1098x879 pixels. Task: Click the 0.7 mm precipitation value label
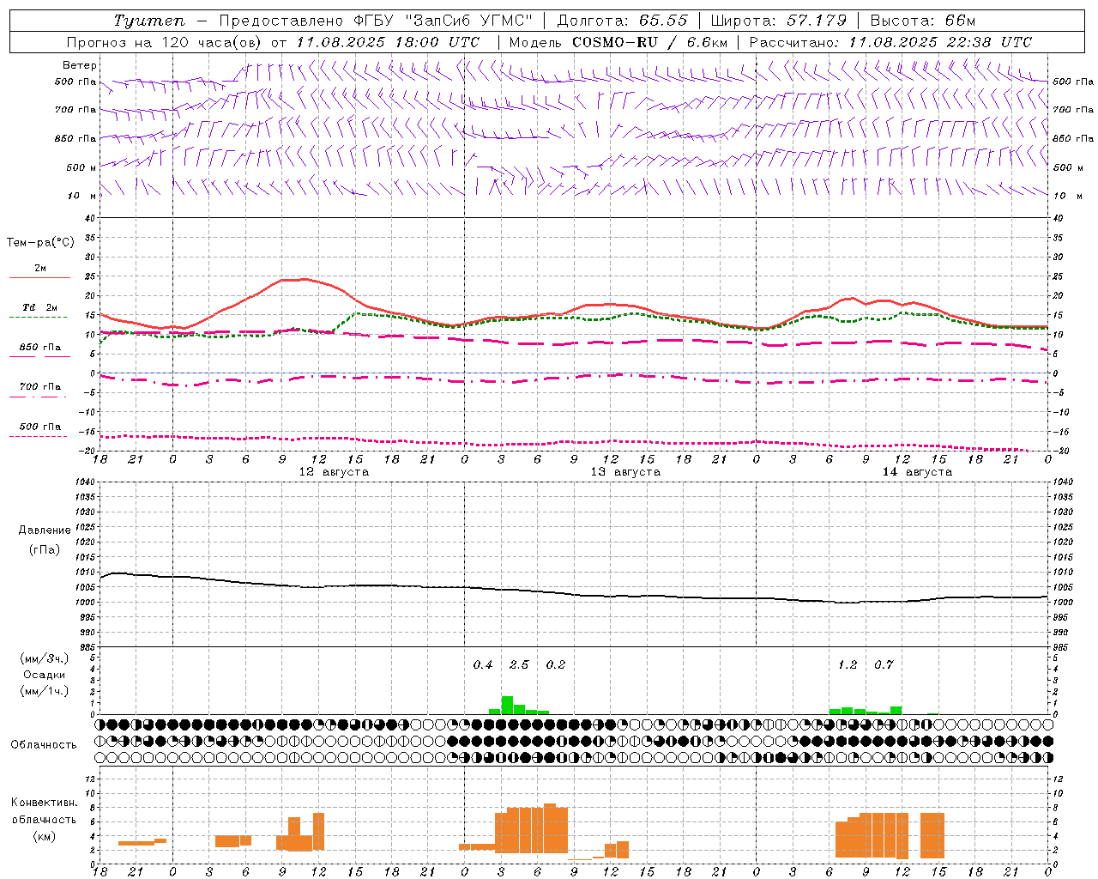point(884,664)
